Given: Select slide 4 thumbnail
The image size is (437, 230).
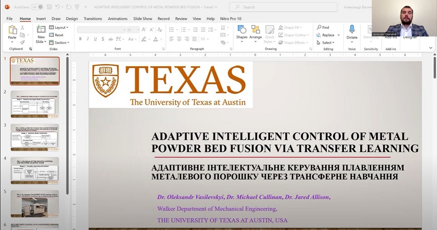Looking at the screenshot, I should (35, 170).
